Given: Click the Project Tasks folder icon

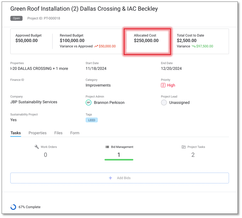Looking at the screenshot, I should 184,147.
